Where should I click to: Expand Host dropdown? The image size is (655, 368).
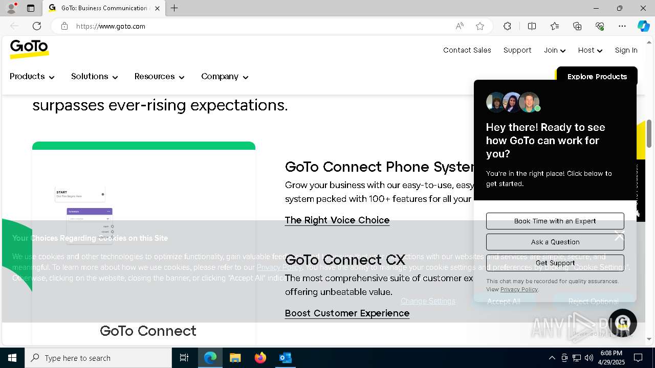pos(590,50)
